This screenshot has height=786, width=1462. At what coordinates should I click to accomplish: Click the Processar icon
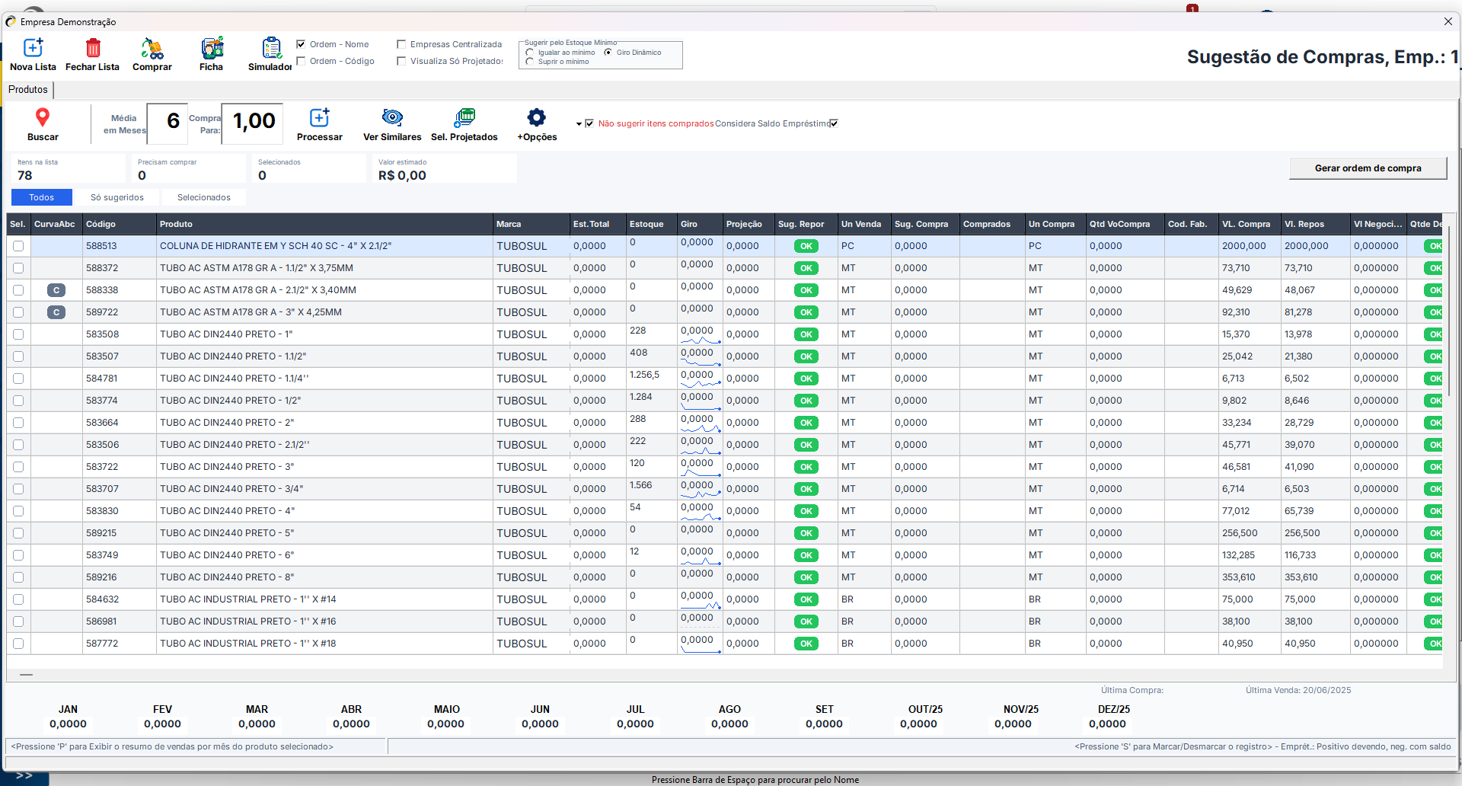point(319,117)
